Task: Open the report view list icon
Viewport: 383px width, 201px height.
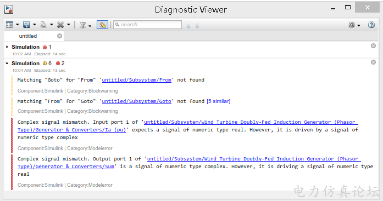Action: [x=9, y=25]
